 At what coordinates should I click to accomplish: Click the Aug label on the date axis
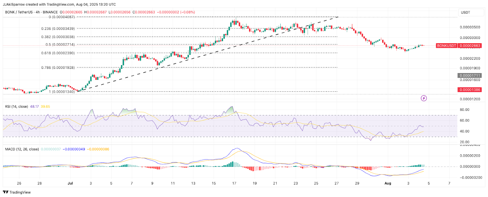point(388,183)
